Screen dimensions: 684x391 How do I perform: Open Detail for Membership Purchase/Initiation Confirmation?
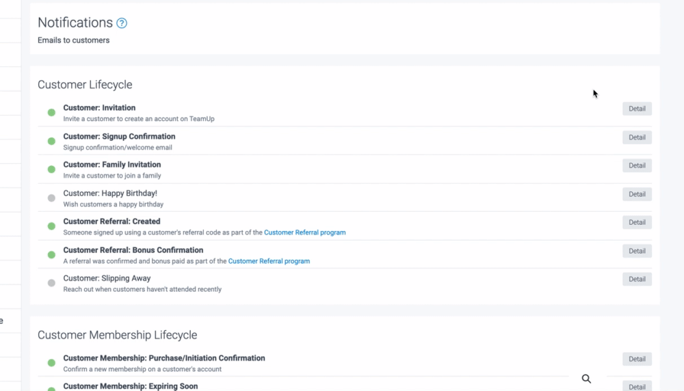pos(637,359)
